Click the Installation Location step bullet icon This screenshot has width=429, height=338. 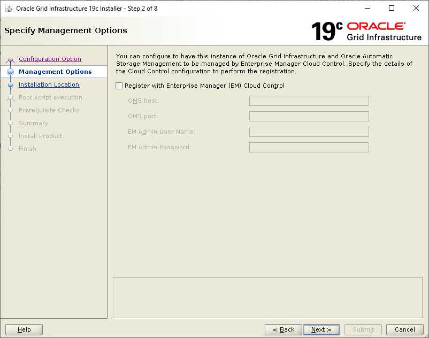pos(10,85)
